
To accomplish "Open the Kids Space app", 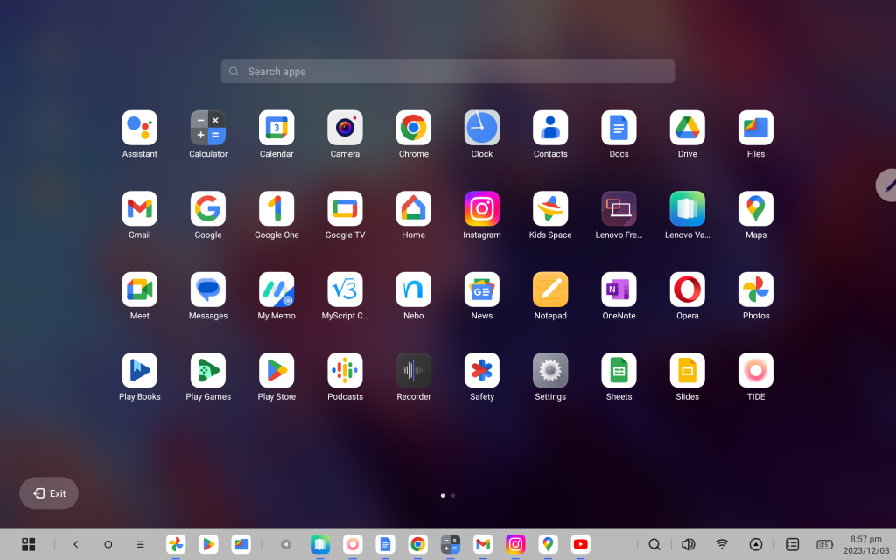I will pyautogui.click(x=550, y=209).
